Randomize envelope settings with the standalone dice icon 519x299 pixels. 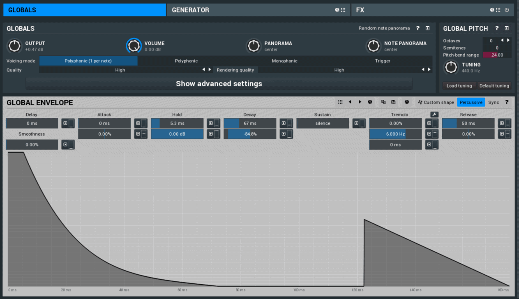(407, 102)
